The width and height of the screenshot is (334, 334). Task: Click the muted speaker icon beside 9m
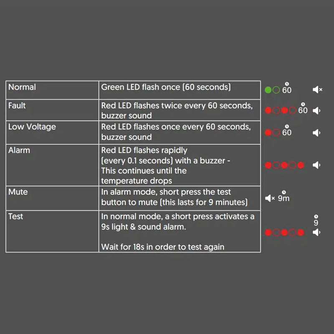click(x=269, y=198)
